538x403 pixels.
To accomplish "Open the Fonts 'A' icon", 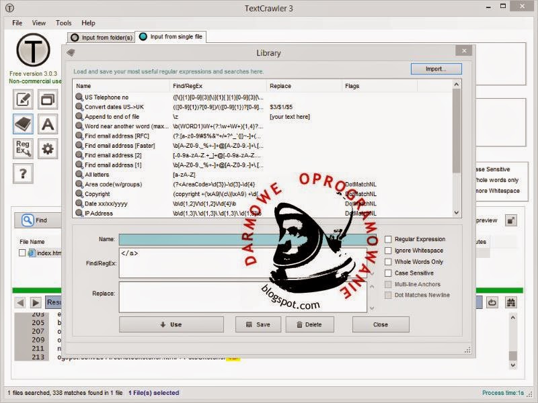I will (x=46, y=124).
